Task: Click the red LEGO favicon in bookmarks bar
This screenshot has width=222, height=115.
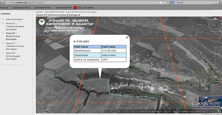Action: point(75,8)
